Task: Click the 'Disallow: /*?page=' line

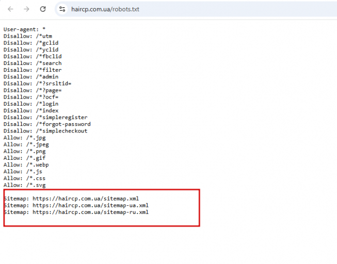Action: (33, 90)
